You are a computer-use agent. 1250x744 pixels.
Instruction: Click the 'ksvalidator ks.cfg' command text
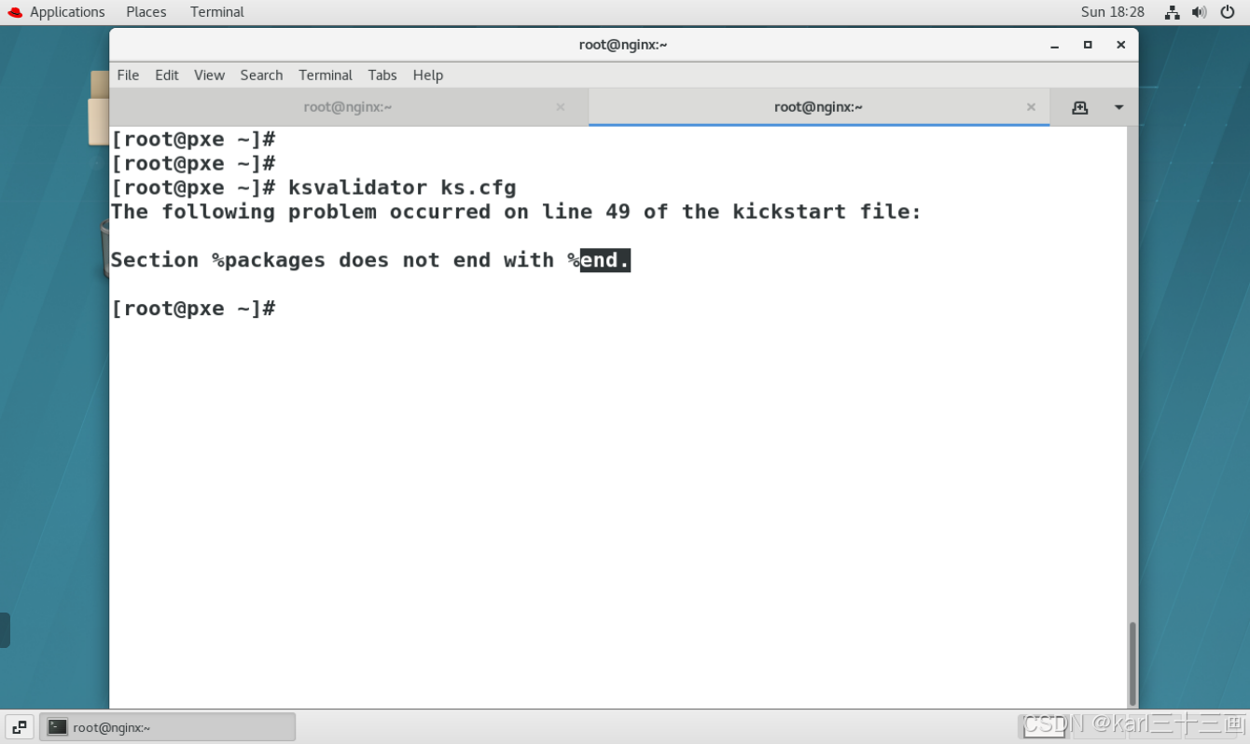[x=402, y=187]
